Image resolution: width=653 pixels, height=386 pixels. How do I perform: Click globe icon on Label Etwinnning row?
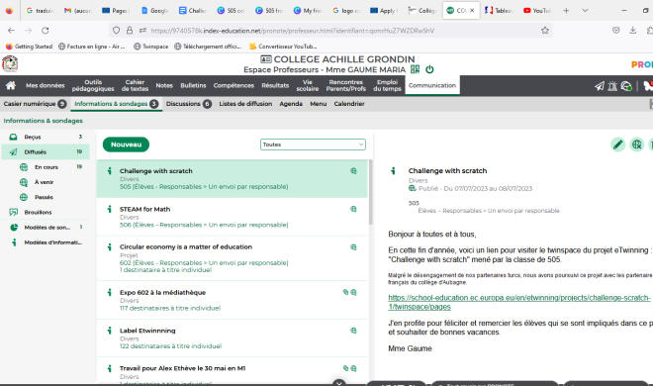tap(353, 331)
